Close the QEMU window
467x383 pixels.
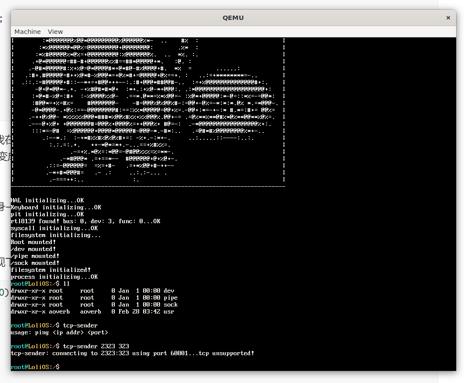point(448,18)
